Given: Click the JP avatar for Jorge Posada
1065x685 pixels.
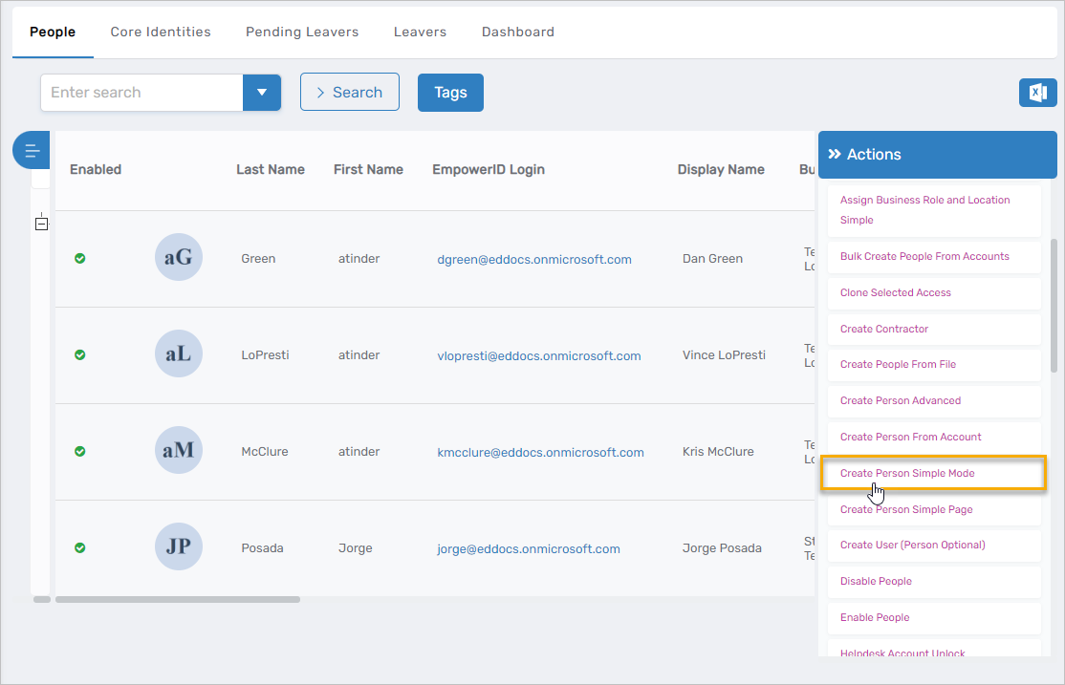Looking at the screenshot, I should tap(179, 547).
